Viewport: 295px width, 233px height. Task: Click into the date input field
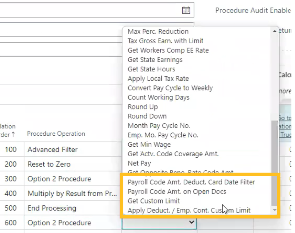point(89,10)
